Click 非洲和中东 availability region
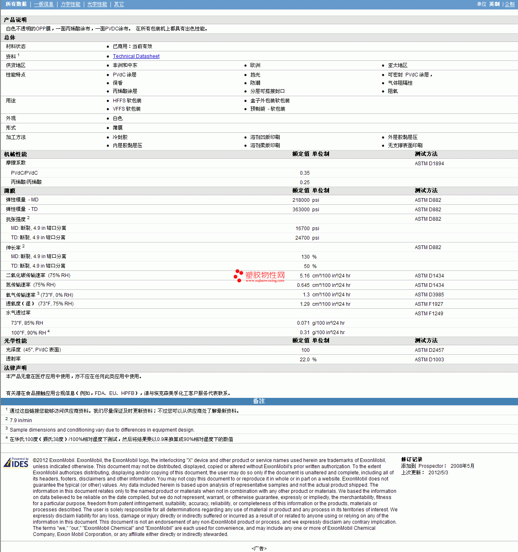 (x=125, y=65)
